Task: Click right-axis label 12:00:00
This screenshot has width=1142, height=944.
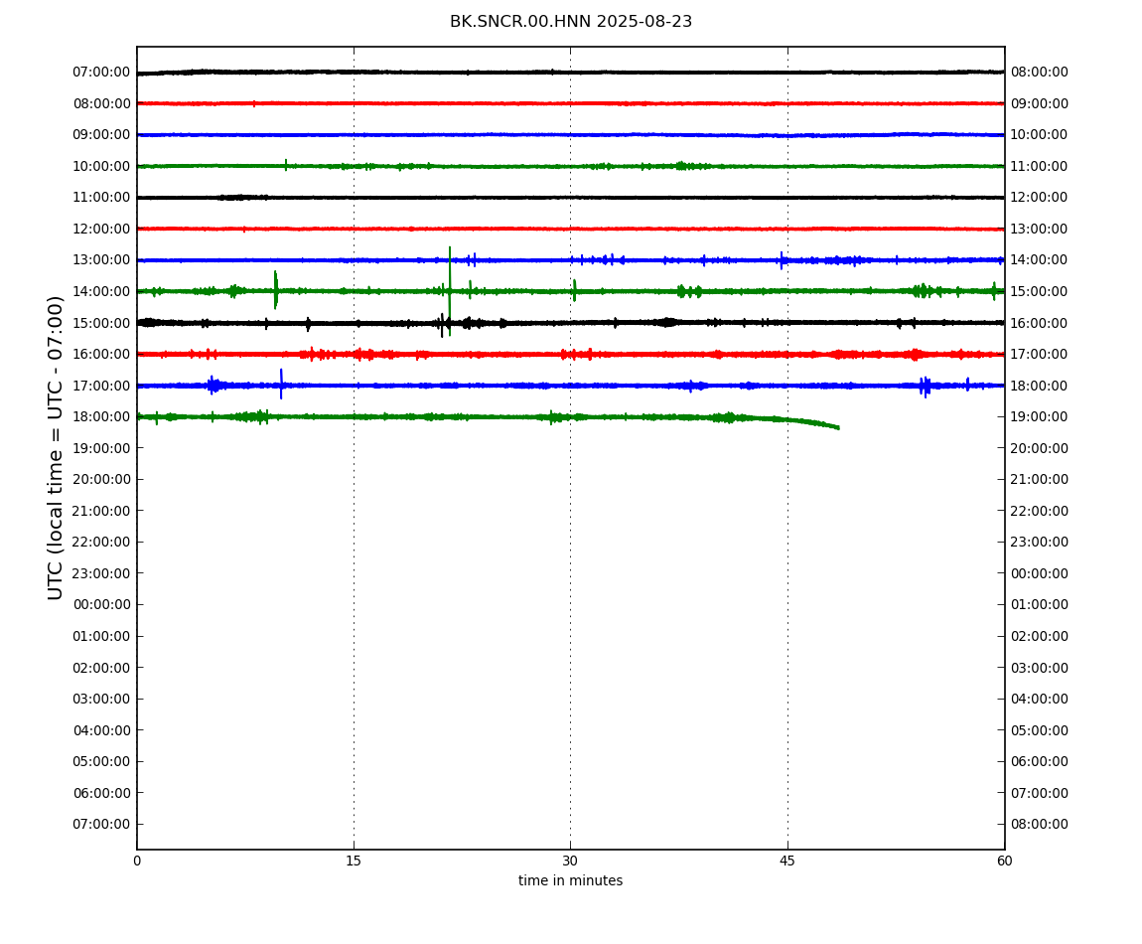Action: pyautogui.click(x=1040, y=198)
